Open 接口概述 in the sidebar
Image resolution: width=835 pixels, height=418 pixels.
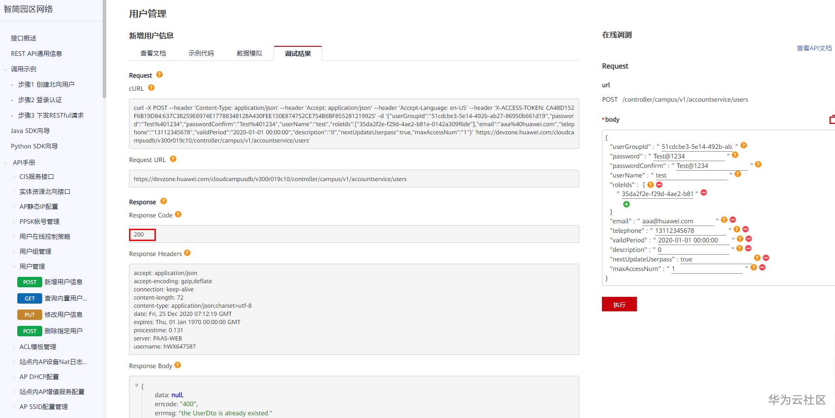24,38
